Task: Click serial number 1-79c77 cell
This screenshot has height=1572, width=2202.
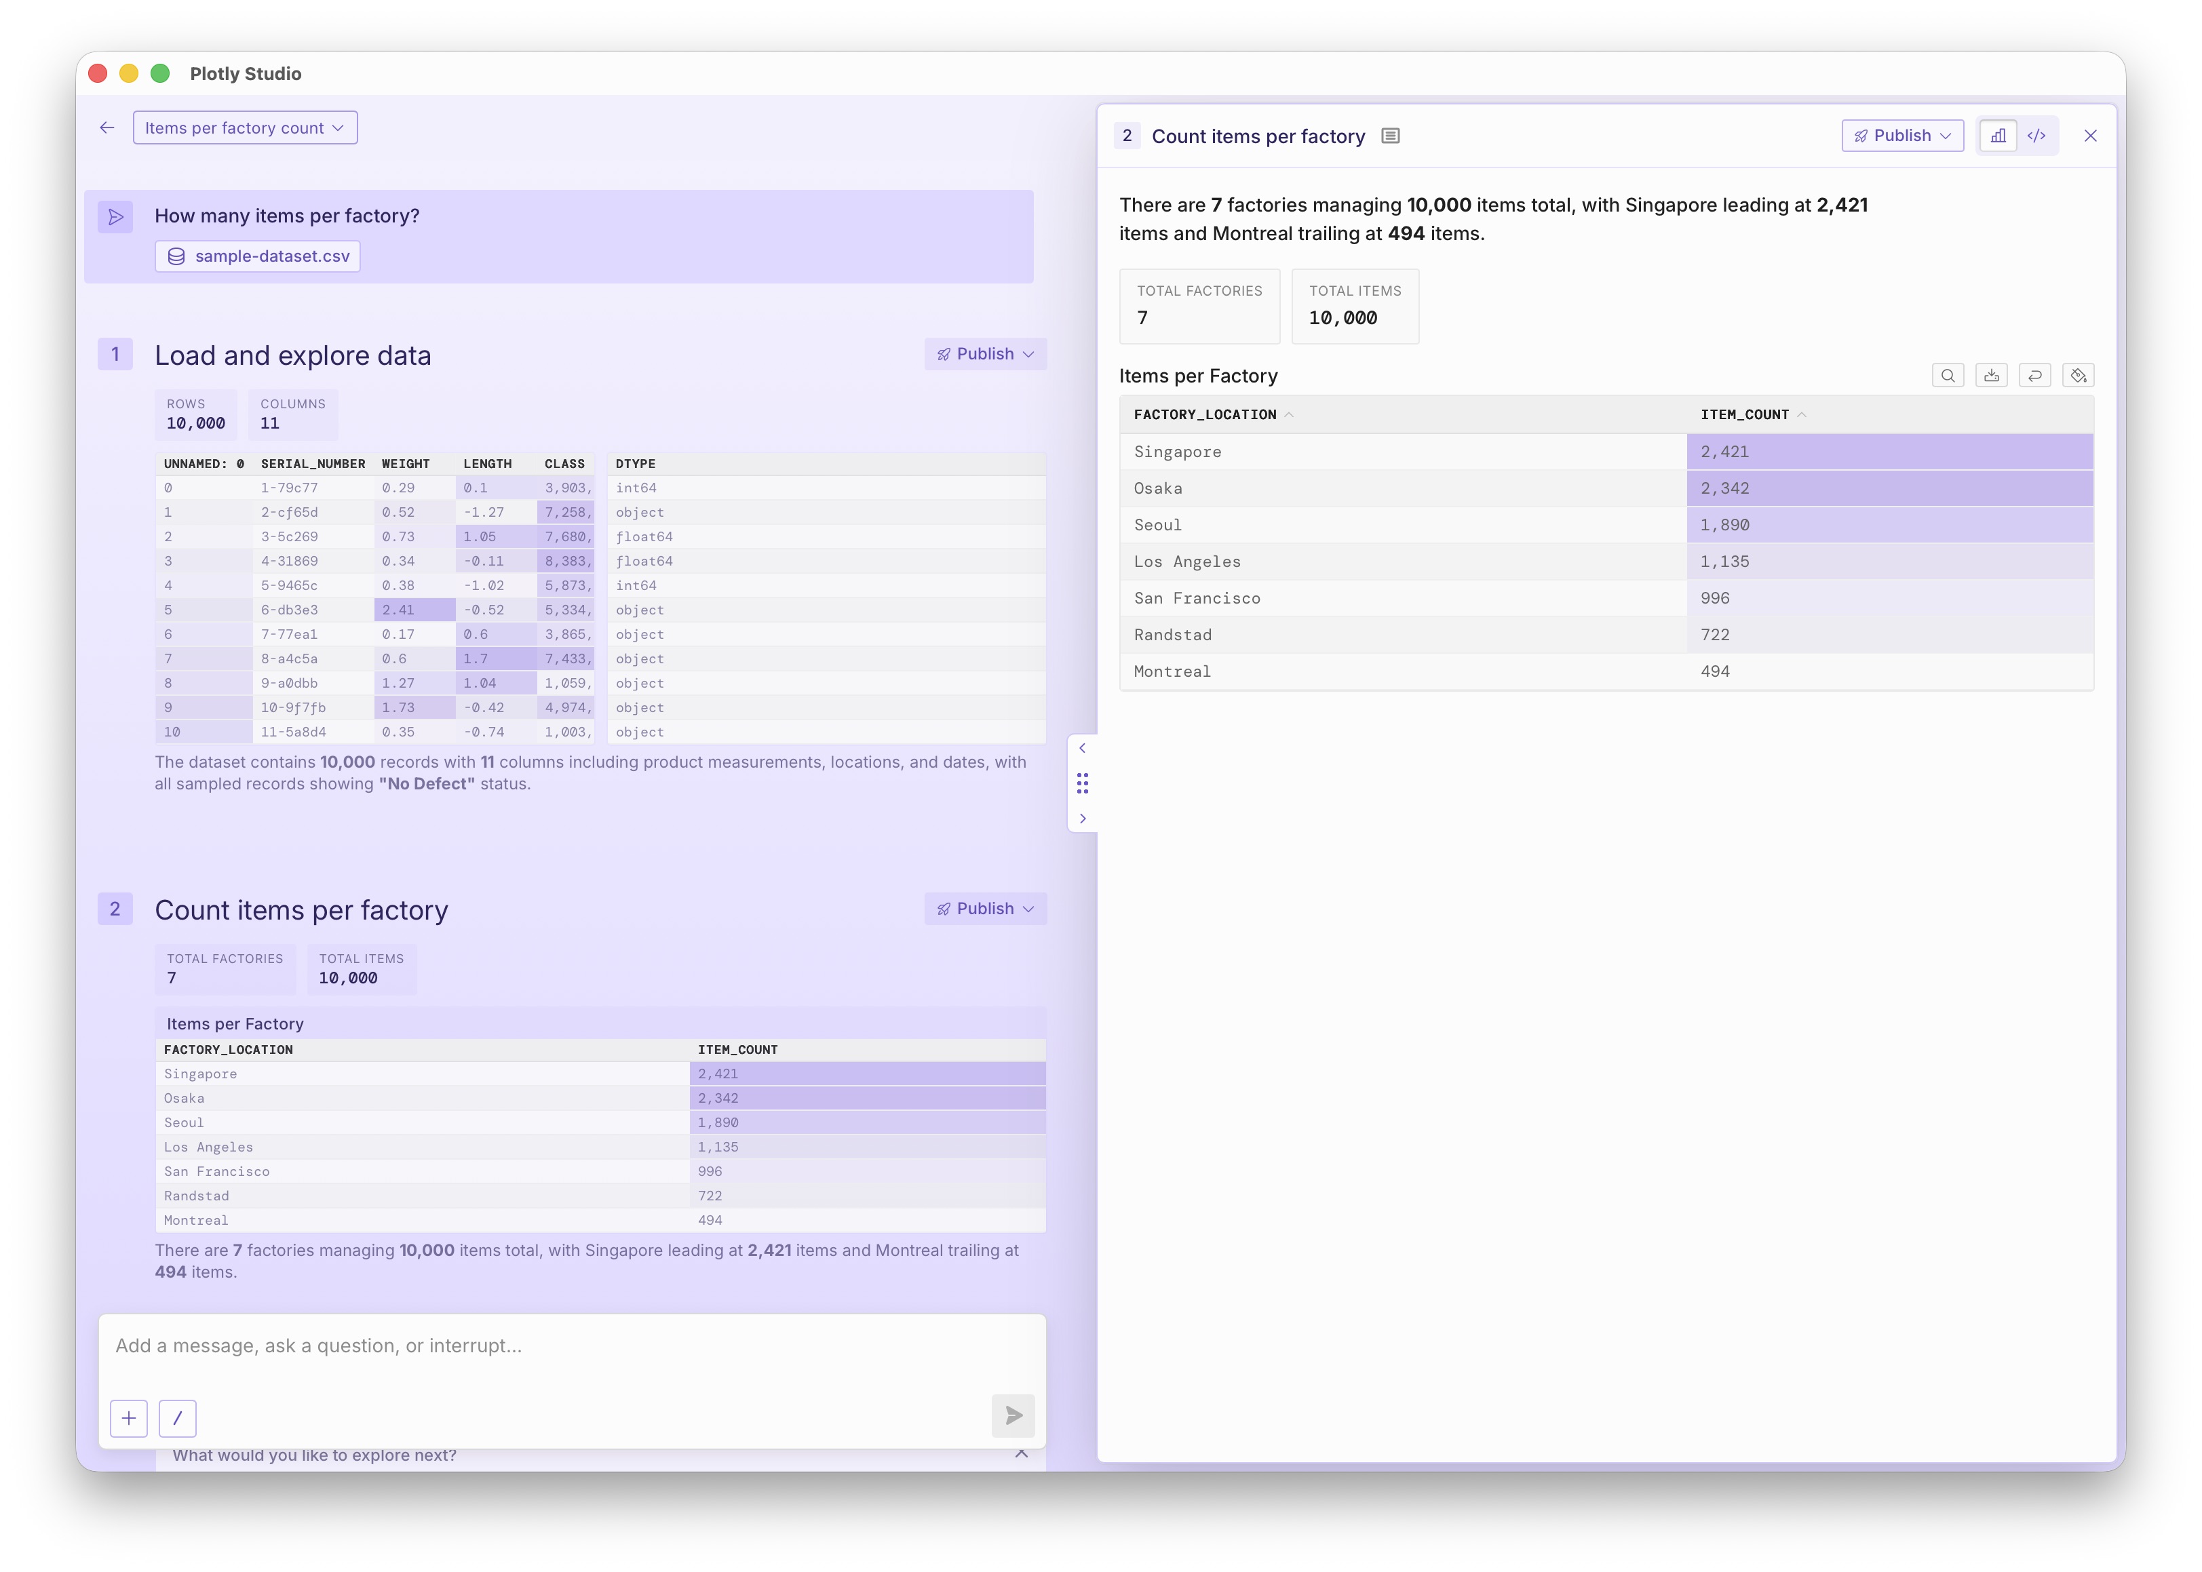Action: (x=313, y=489)
